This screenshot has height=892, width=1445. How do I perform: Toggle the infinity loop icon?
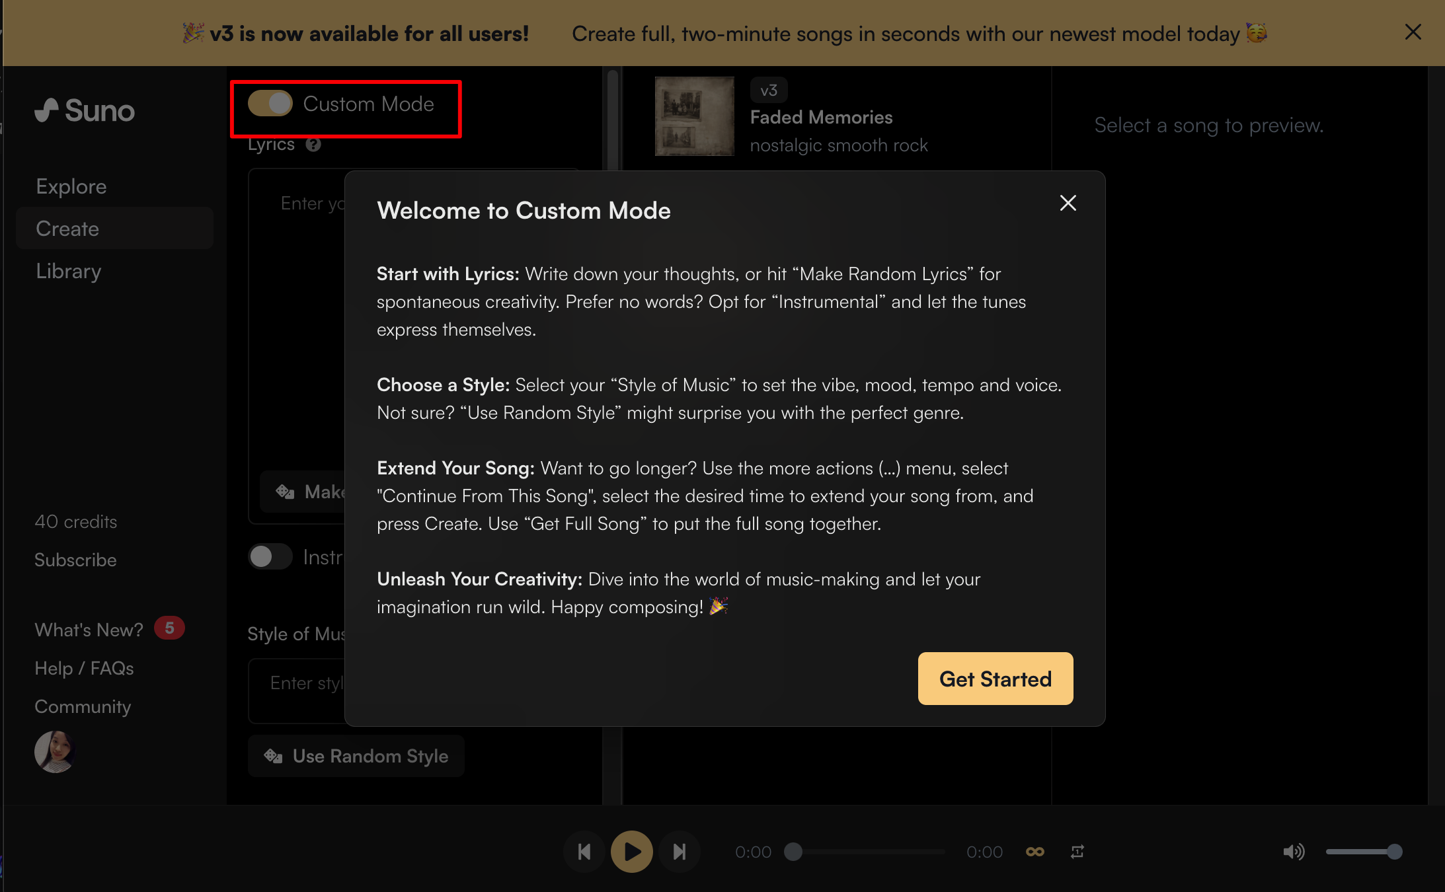pyautogui.click(x=1035, y=852)
